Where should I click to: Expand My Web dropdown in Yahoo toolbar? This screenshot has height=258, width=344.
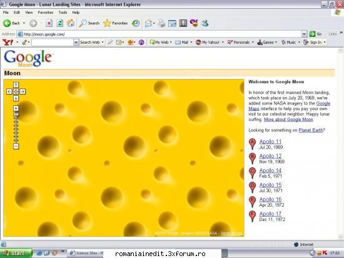click(x=171, y=42)
